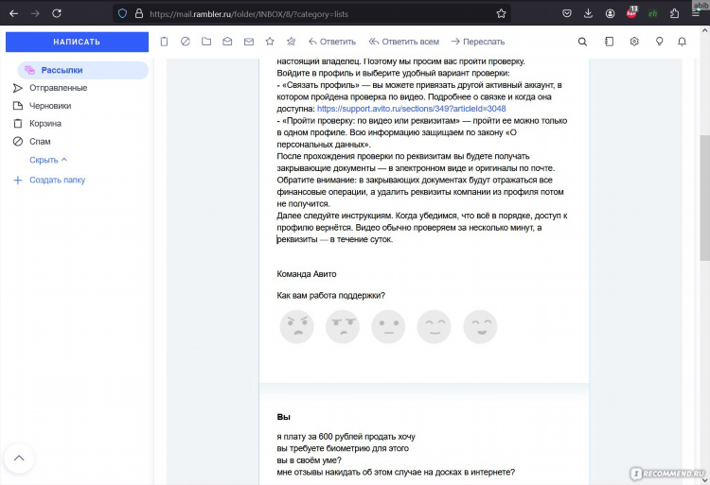Click the shield tracking protection icon
This screenshot has width=710, height=485.
(x=122, y=13)
